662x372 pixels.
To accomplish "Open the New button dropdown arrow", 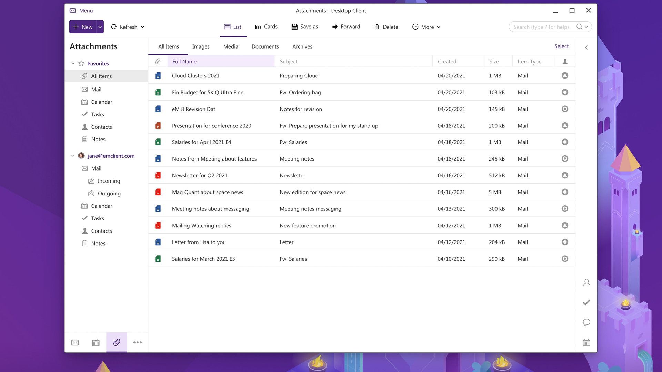I will click(100, 27).
